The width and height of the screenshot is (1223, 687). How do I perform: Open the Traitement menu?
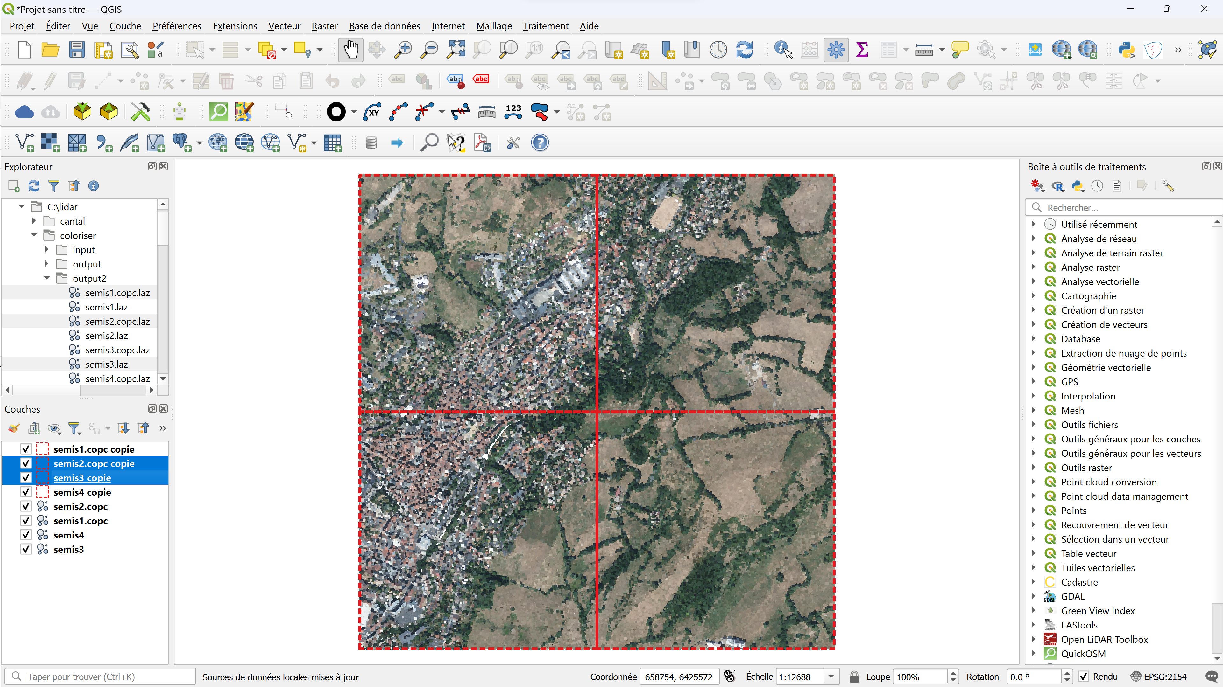pyautogui.click(x=546, y=26)
